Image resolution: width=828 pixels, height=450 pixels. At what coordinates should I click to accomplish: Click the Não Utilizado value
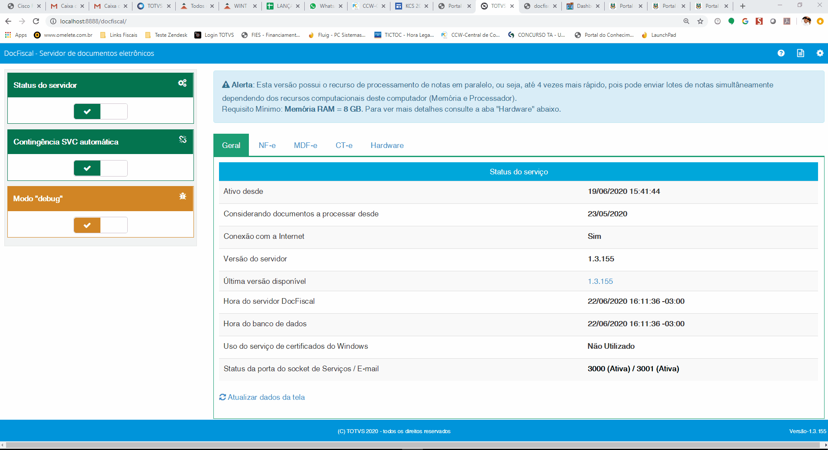tap(611, 346)
